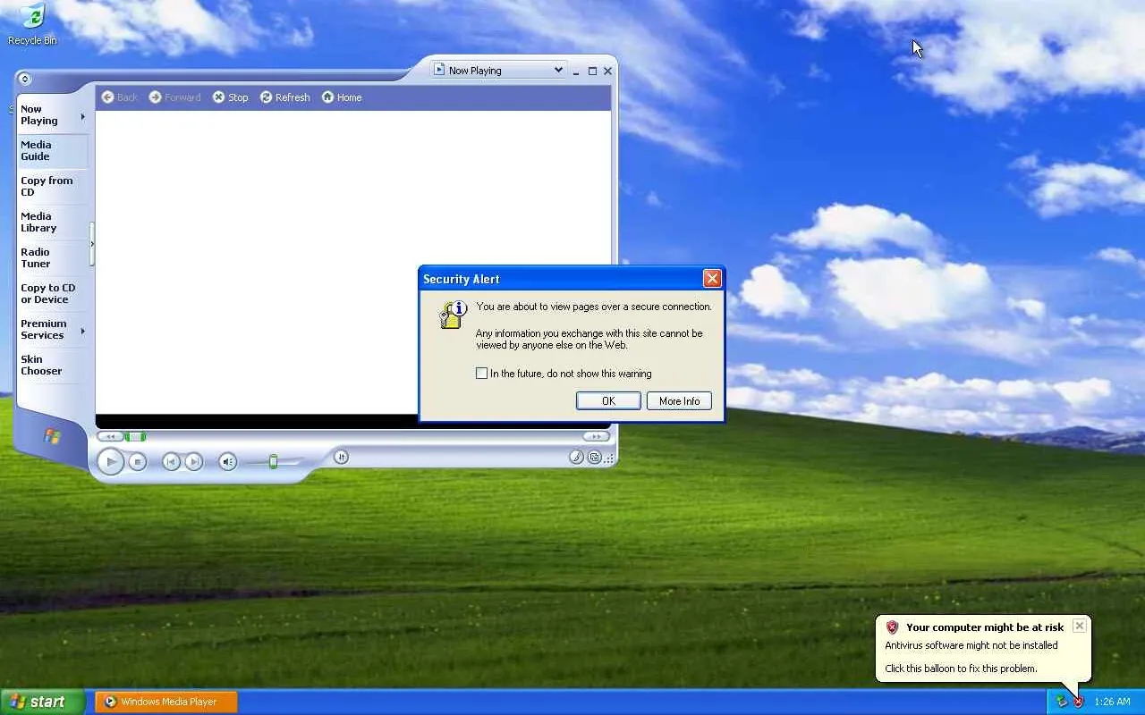This screenshot has height=715, width=1145.
Task: Click the 1:26 AM system clock
Action: pyautogui.click(x=1112, y=702)
